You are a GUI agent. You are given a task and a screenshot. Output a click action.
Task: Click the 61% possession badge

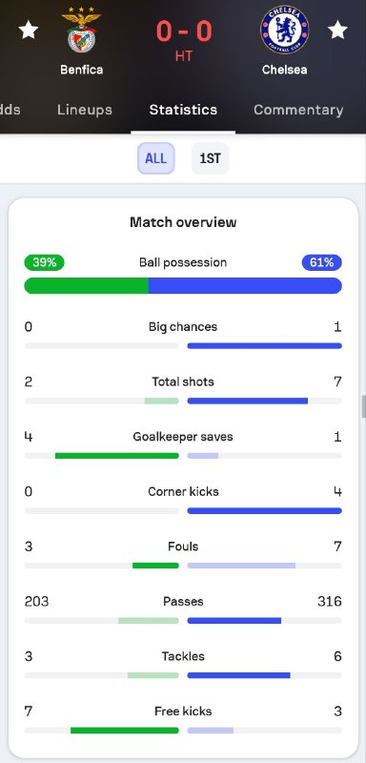click(322, 263)
